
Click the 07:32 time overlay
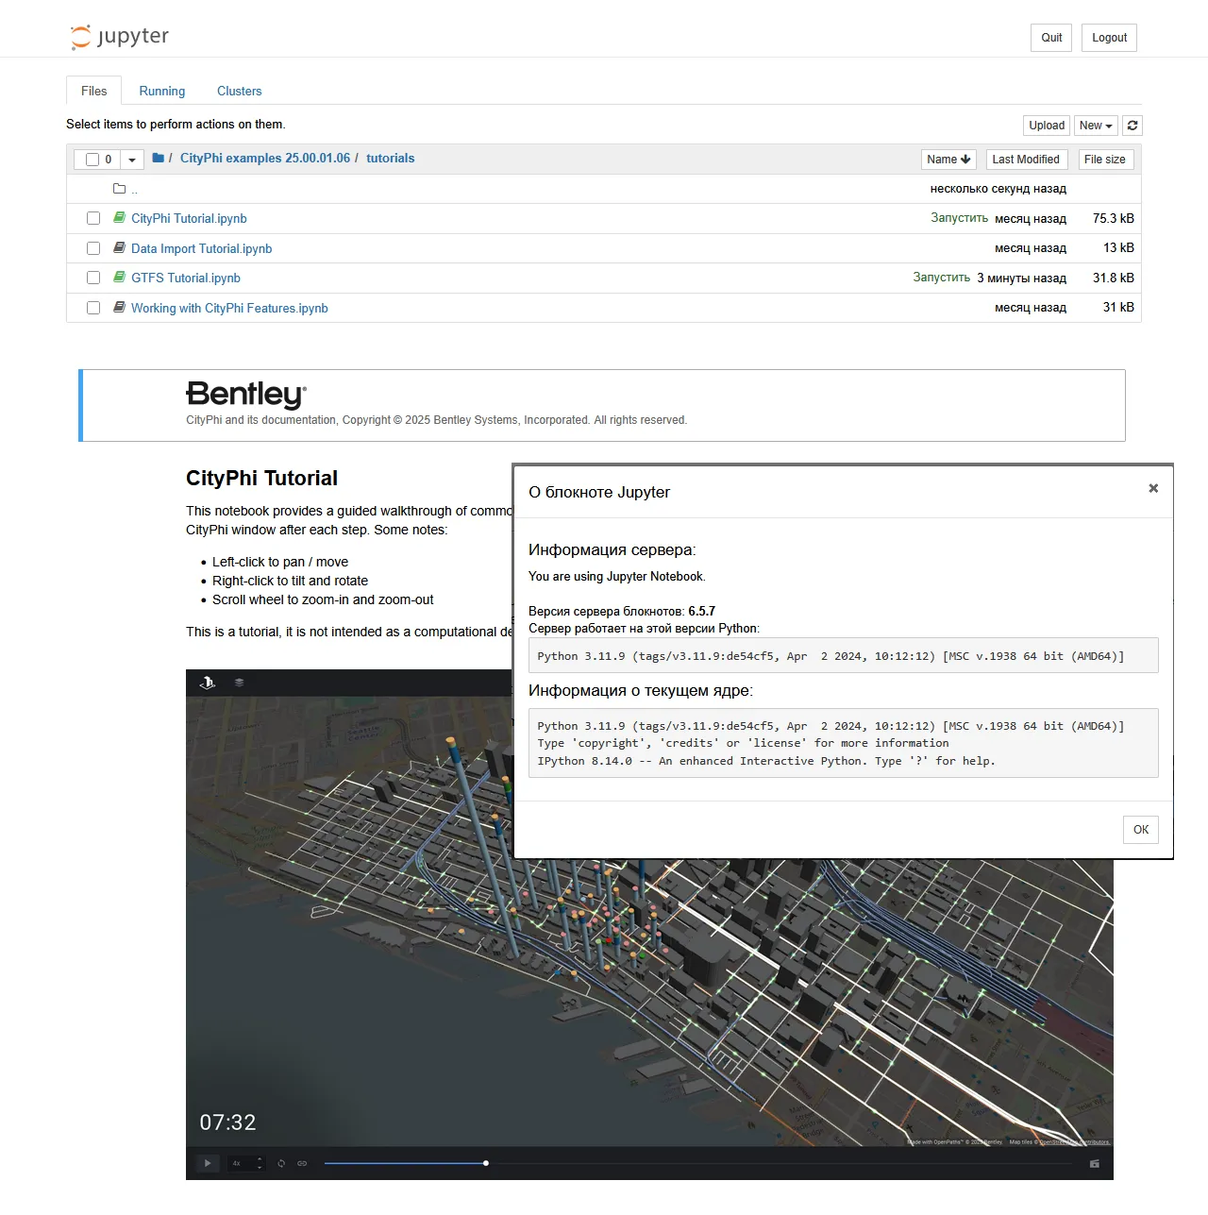coord(227,1122)
